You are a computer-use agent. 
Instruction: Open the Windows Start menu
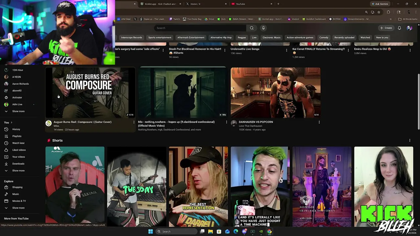[x=150, y=231]
